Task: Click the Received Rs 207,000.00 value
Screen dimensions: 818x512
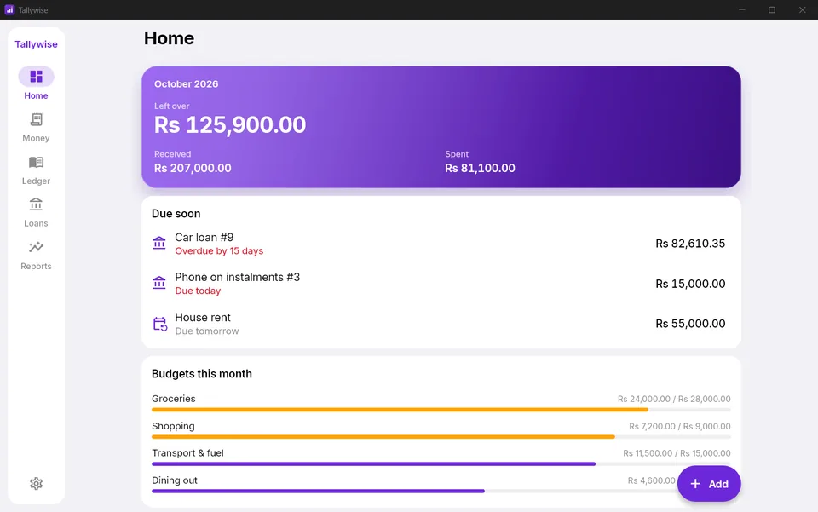Action: click(x=193, y=168)
